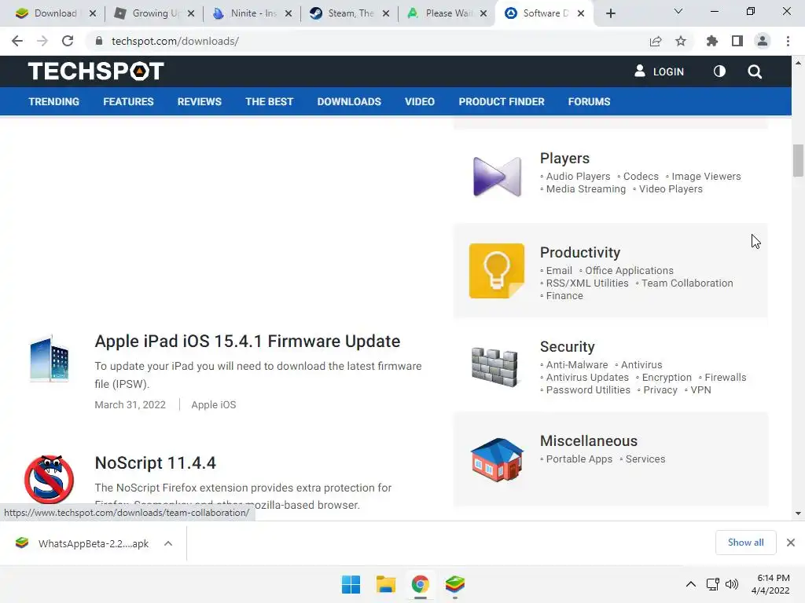The image size is (805, 603).
Task: Open the Chrome extensions puzzle icon
Action: 711,41
